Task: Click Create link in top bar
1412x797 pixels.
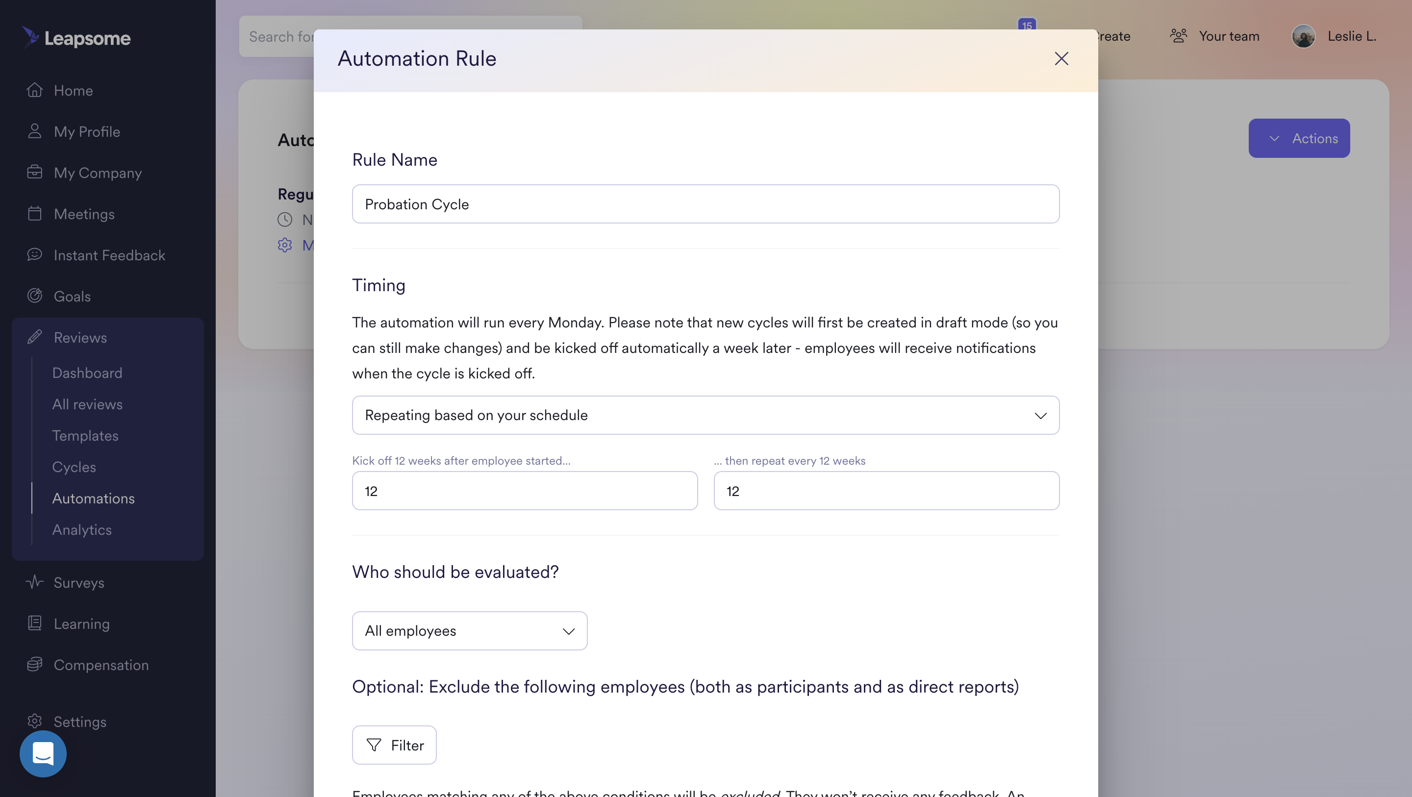Action: (x=1114, y=36)
